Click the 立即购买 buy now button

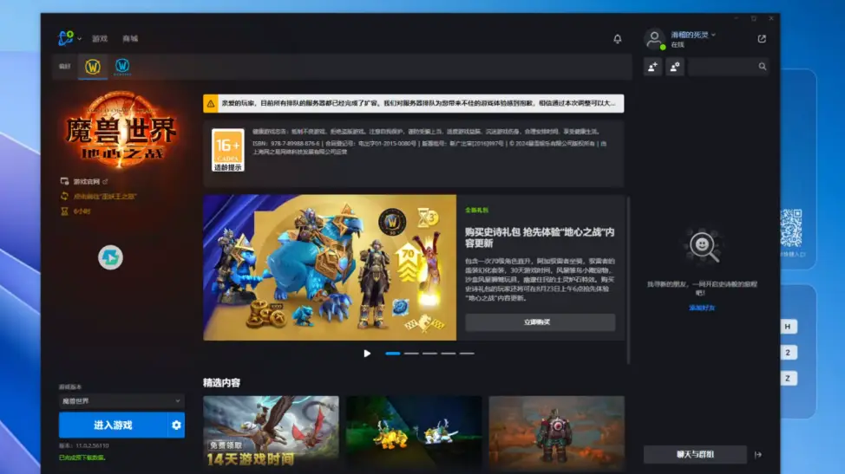click(x=540, y=321)
